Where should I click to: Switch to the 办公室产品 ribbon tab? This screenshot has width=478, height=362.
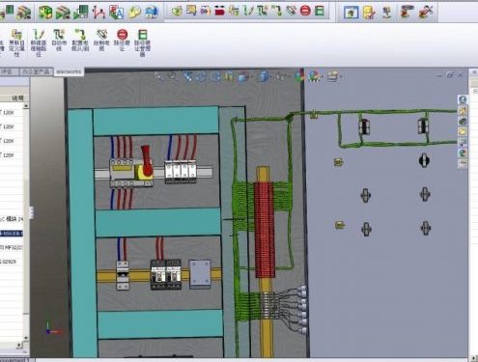pos(36,71)
